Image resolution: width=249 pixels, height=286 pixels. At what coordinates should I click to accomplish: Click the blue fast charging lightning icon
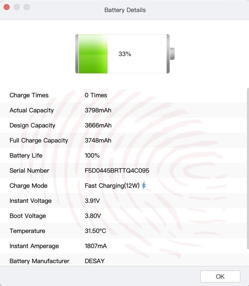click(144, 186)
